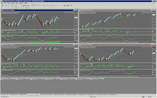Open a new chart from the toolbar
Image resolution: width=157 pixels, height=98 pixels.
[x=2, y=5]
